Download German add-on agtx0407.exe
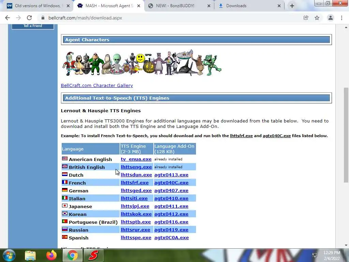 (x=171, y=191)
